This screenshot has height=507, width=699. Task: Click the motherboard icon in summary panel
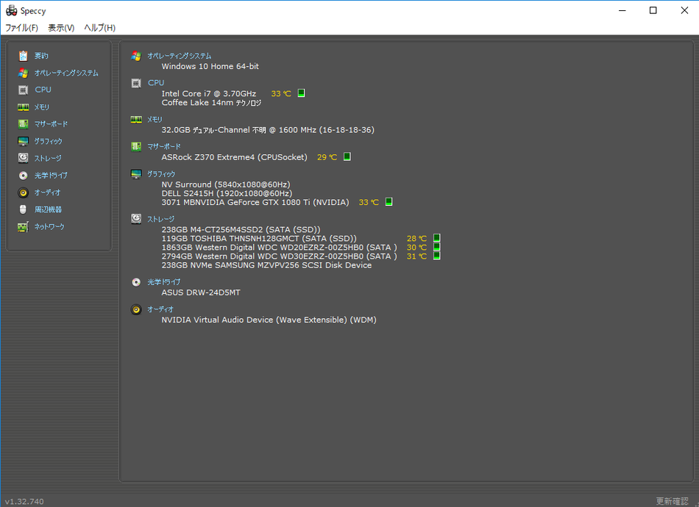136,146
